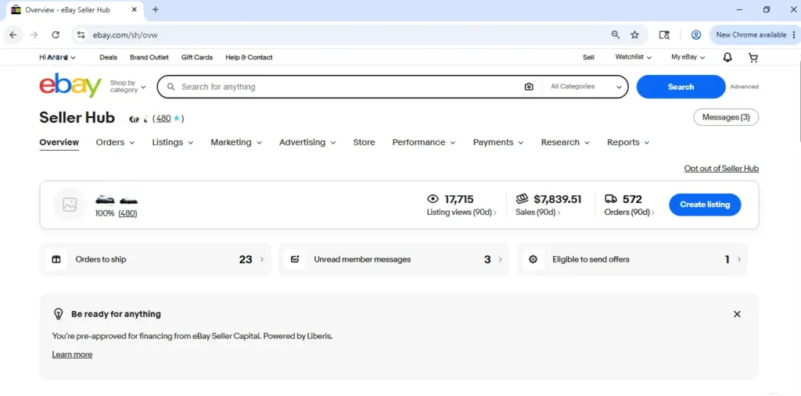Select the Overview tab
The height and width of the screenshot is (396, 801).
click(59, 142)
